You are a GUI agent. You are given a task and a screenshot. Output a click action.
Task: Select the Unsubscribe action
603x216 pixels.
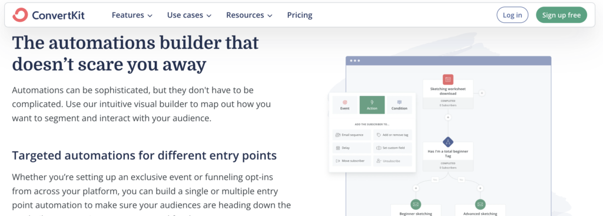(392, 161)
